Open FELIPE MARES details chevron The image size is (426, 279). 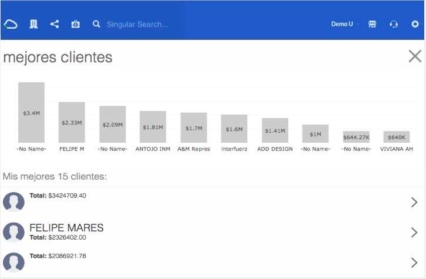[x=414, y=233]
